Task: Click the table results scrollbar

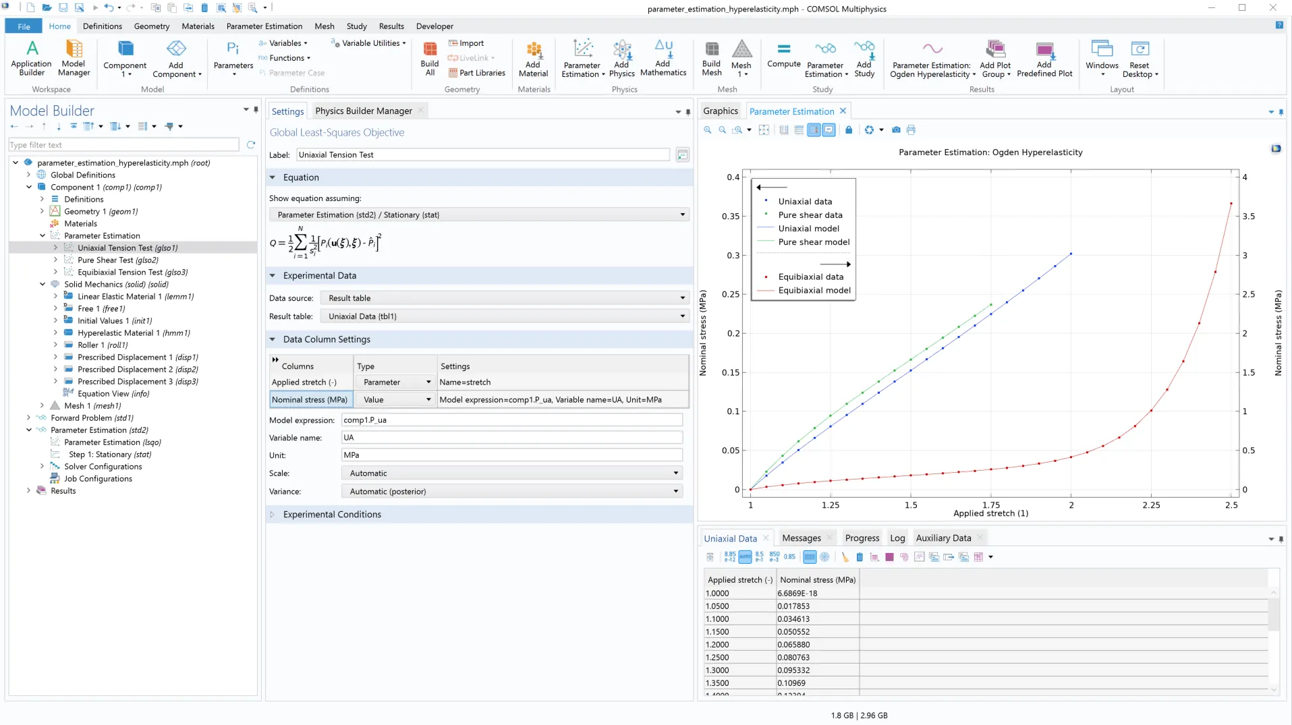Action: pos(1274,614)
